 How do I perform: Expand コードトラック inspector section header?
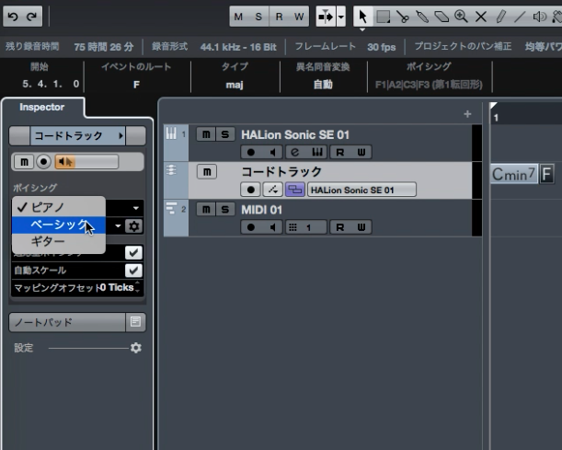77,135
